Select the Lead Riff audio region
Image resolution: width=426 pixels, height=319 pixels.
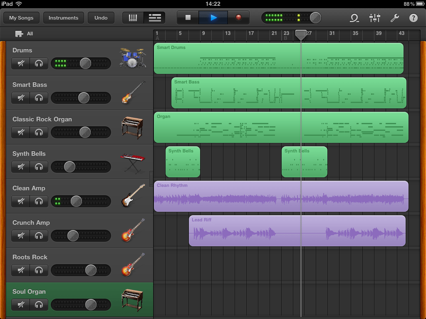click(x=297, y=231)
